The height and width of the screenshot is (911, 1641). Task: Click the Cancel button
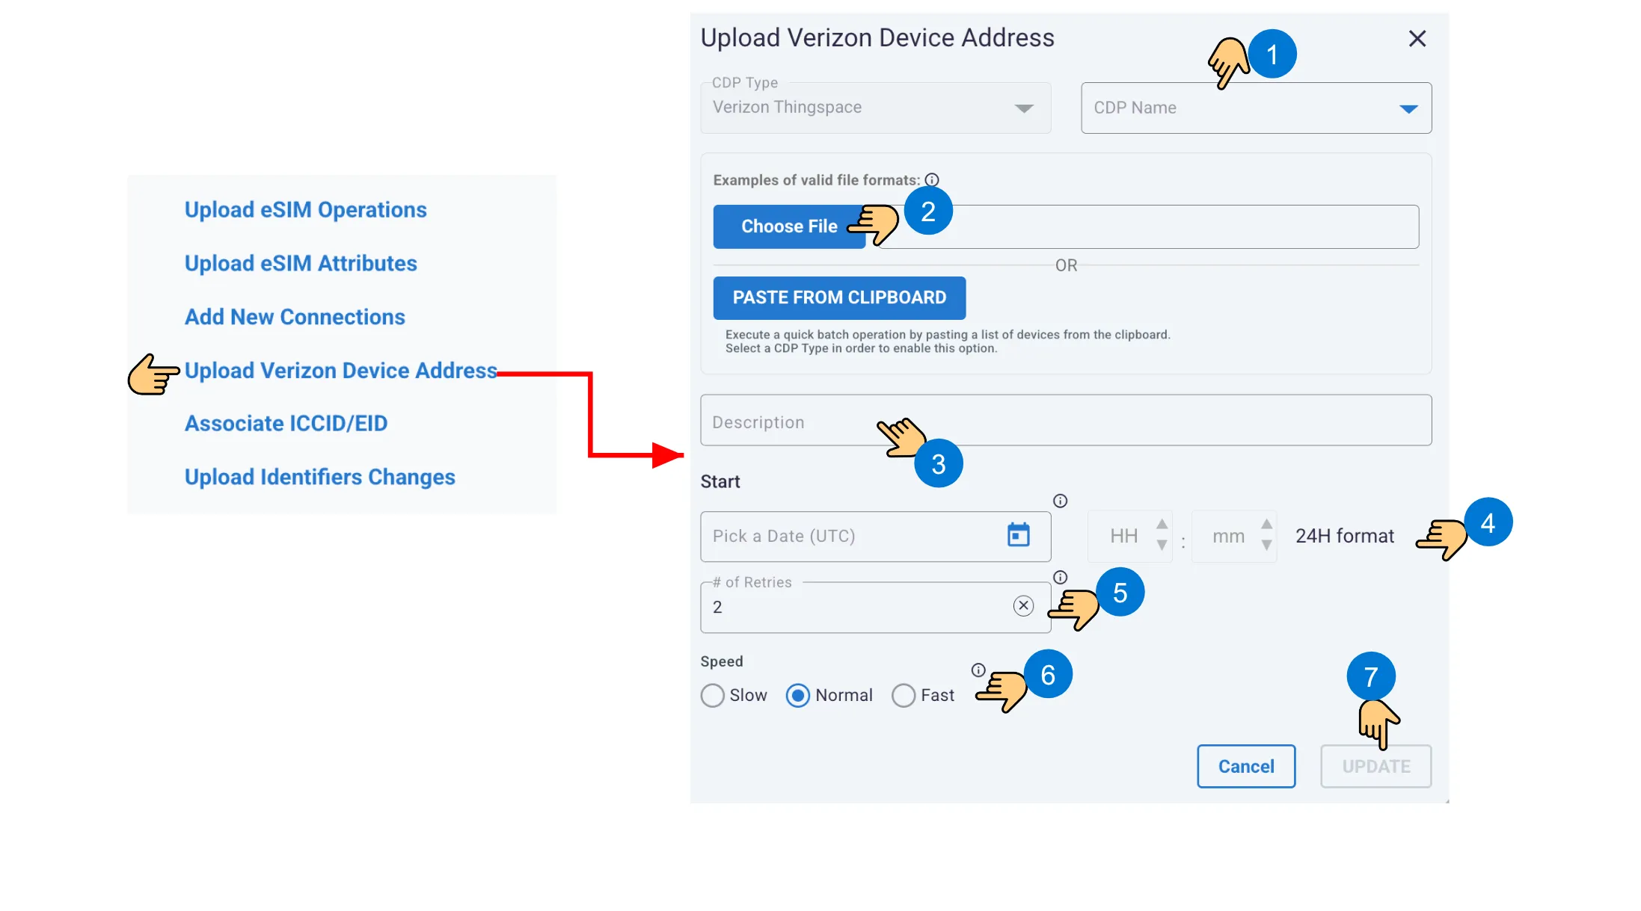(x=1246, y=766)
